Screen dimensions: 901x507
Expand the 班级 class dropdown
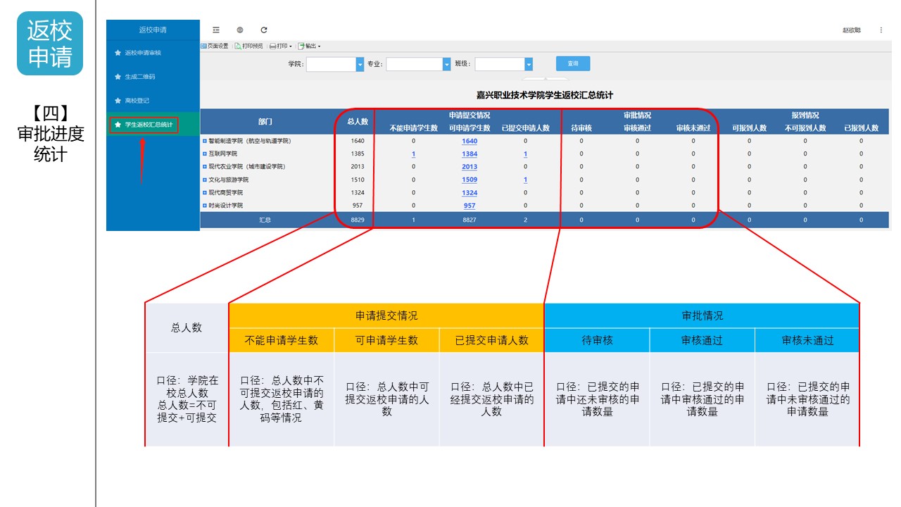529,64
